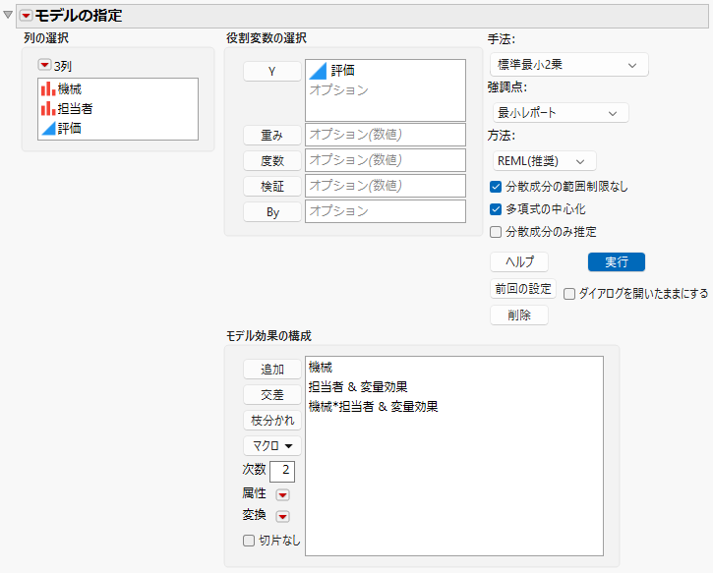The image size is (713, 573).
Task: Click the blue triangle icon in Y role box
Action: pyautogui.click(x=318, y=71)
